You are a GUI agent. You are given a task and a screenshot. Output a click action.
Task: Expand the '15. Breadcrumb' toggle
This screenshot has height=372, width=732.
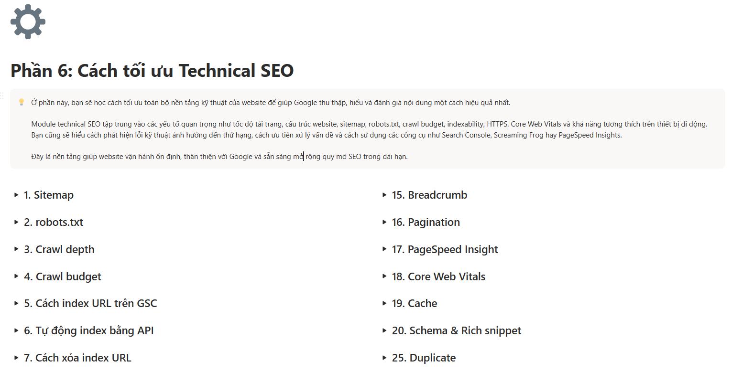pos(384,195)
